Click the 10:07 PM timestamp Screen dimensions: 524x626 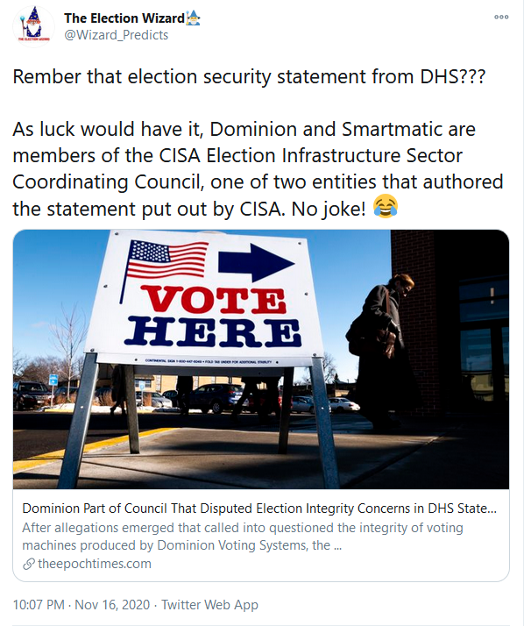39,604
